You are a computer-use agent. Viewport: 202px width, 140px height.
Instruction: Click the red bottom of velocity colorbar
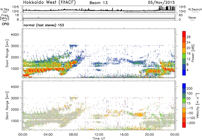(184, 125)
